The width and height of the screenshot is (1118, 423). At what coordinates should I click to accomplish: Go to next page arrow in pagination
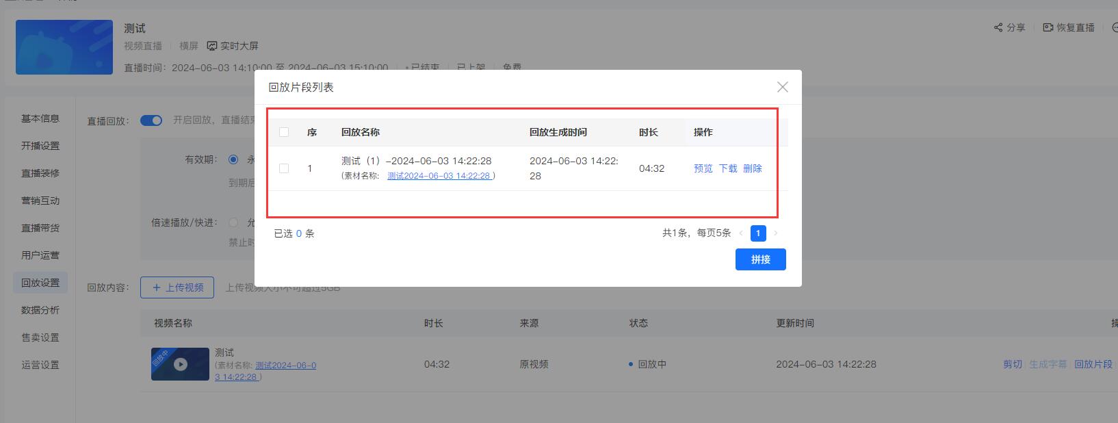(x=775, y=233)
